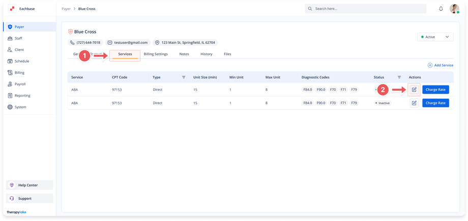Click the Schedule calendar icon
The height and width of the screenshot is (221, 468).
(10, 61)
